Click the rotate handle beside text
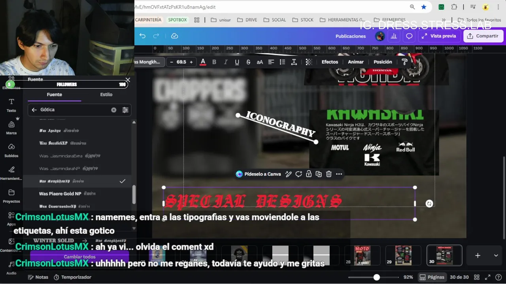Image resolution: width=506 pixels, height=284 pixels. 429,204
